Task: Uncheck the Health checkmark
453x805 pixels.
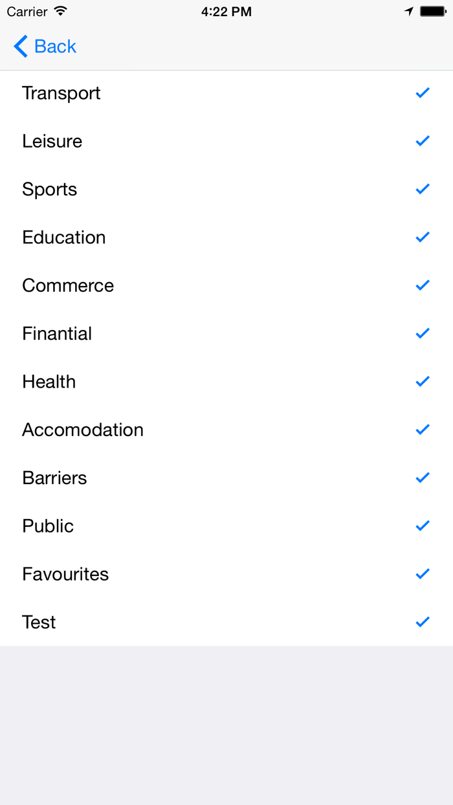Action: tap(423, 382)
